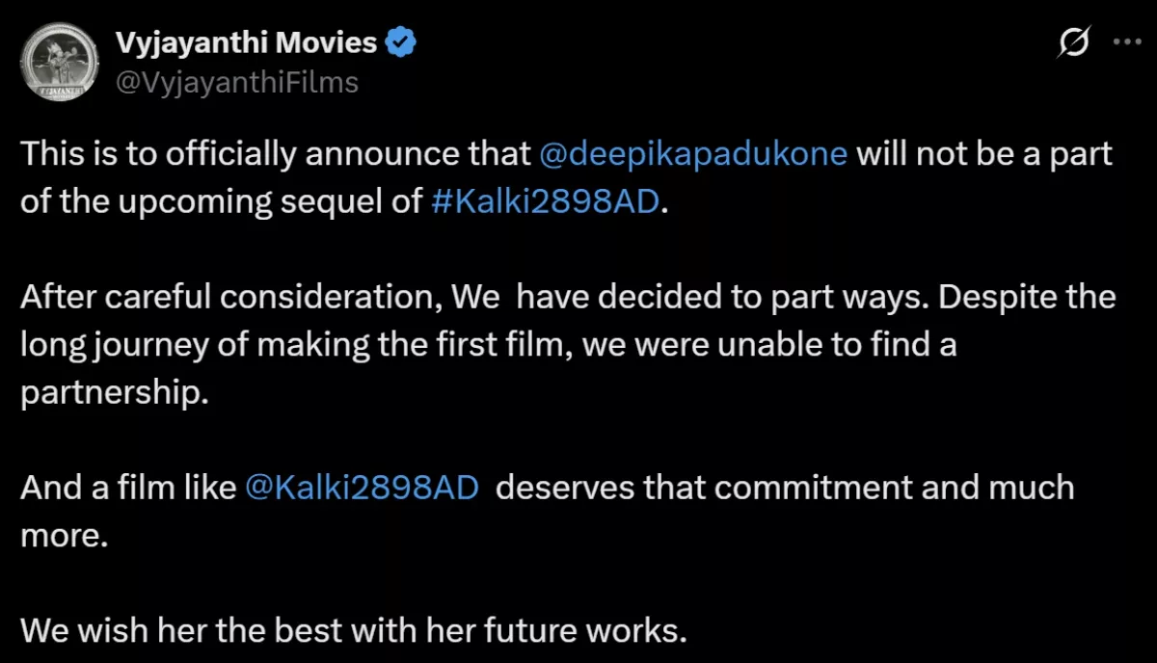
Task: Open the Grok explain-post icon
Action: 1074,43
